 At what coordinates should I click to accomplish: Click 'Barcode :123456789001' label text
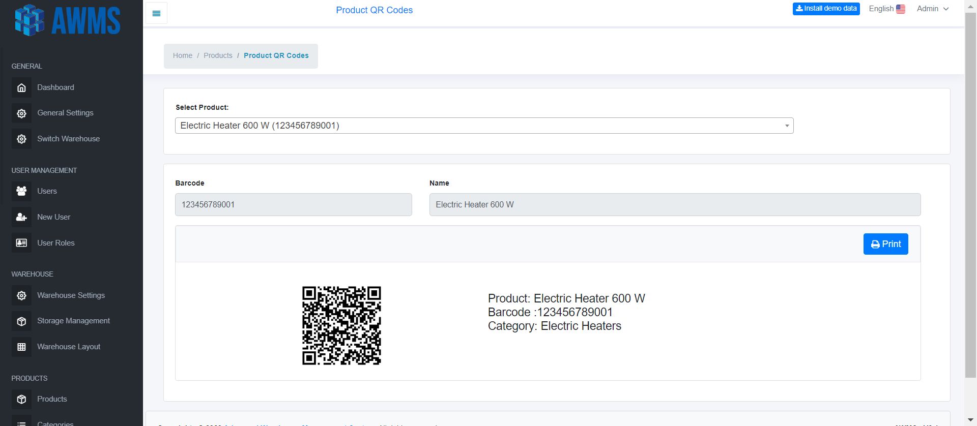pyautogui.click(x=550, y=312)
